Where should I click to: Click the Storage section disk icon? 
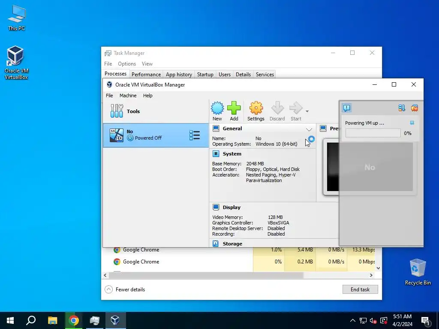(216, 243)
